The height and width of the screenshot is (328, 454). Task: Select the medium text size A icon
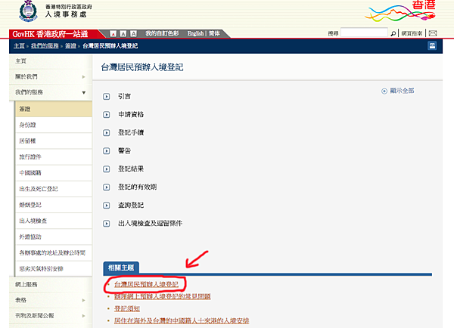[x=123, y=34]
